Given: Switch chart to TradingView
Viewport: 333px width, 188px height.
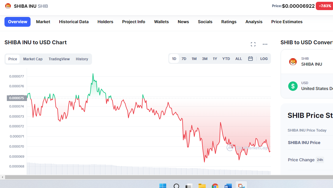Looking at the screenshot, I should click(59, 59).
